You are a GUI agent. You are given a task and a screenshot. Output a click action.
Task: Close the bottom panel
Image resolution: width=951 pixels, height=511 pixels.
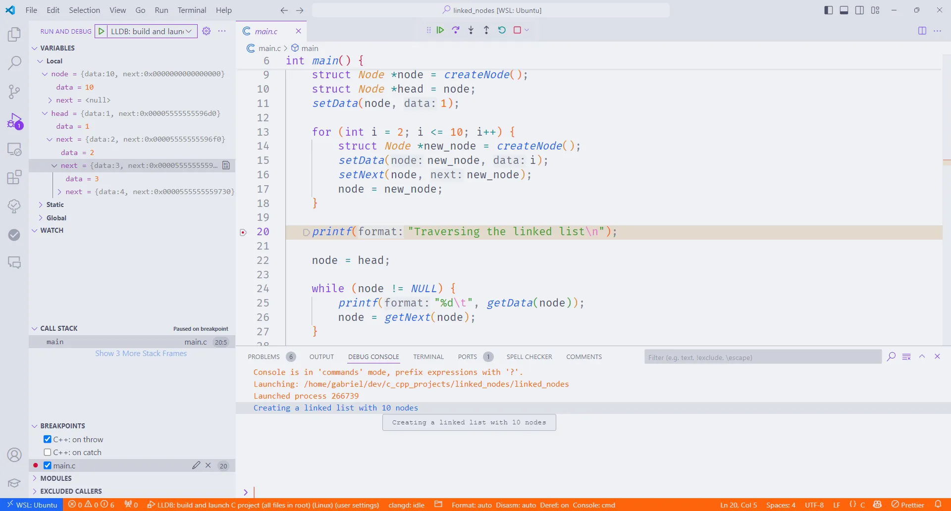coord(937,357)
